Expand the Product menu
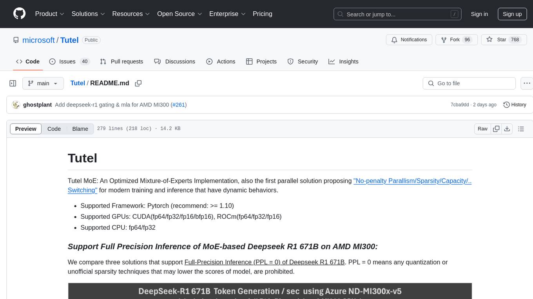The height and width of the screenshot is (299, 533). pos(50,14)
